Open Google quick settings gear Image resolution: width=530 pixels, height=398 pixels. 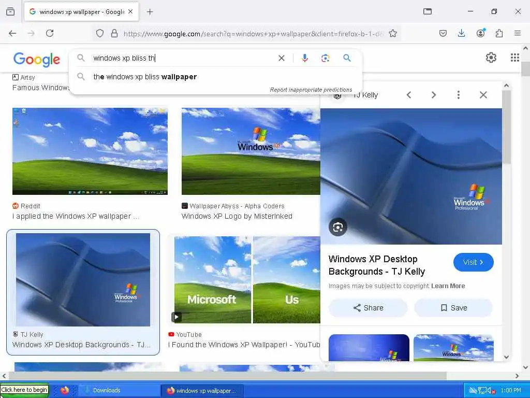491,58
